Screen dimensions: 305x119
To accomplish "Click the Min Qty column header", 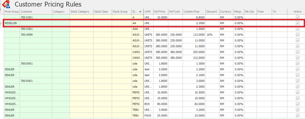I will tap(250, 12).
